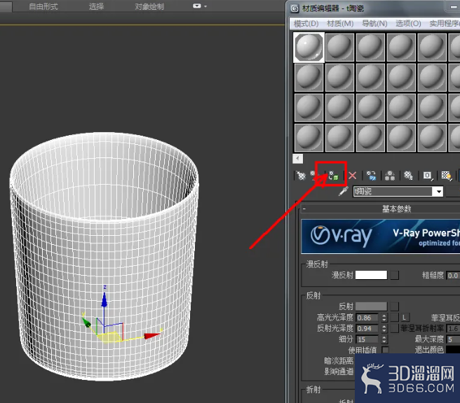
Task: Click the 反射光泽度 spinner arrows
Action: point(384,329)
